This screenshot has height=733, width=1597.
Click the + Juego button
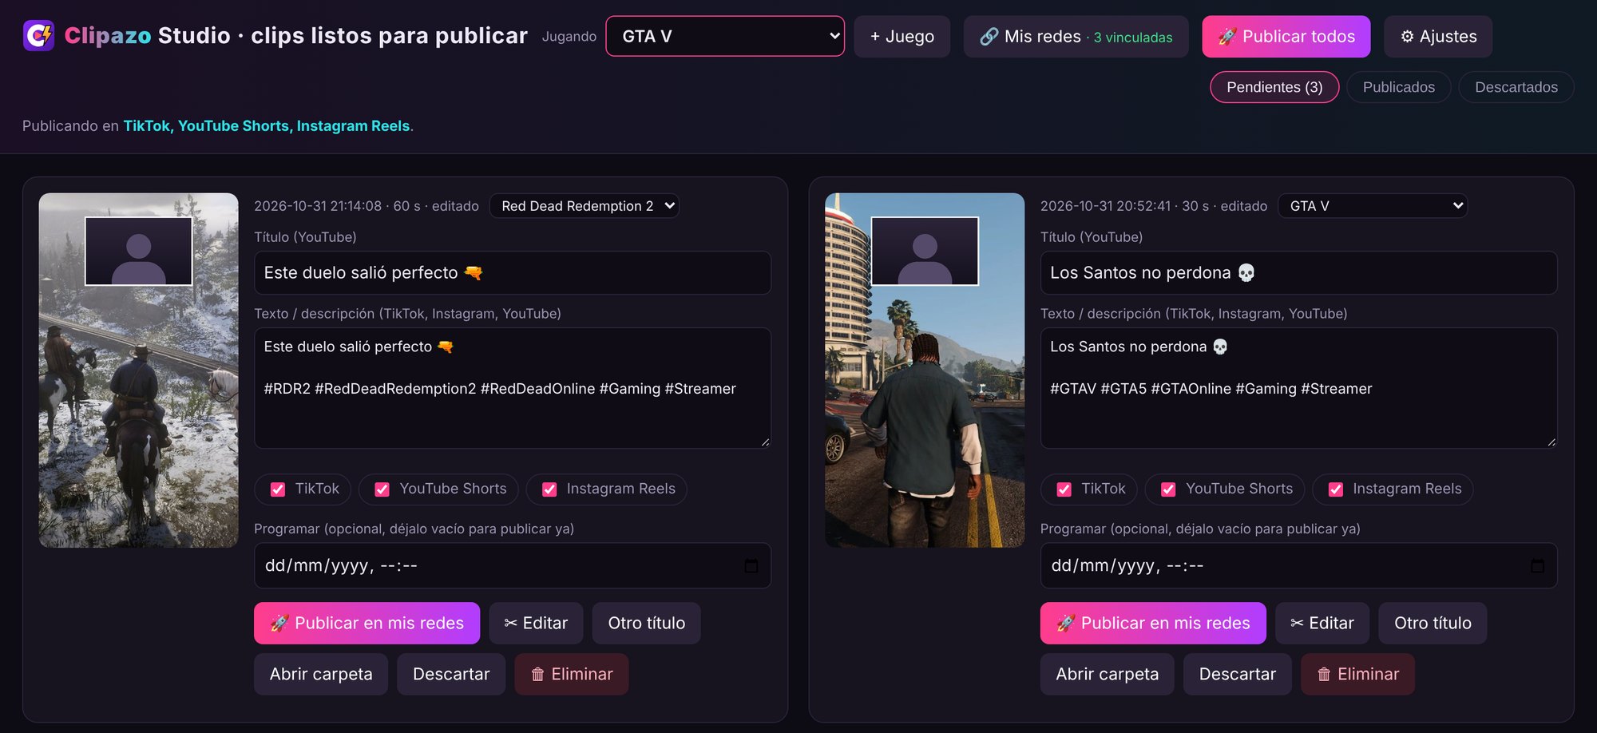(x=902, y=37)
